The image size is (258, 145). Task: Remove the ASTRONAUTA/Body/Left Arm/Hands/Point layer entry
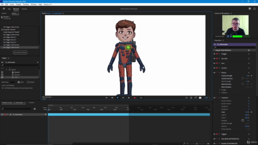tap(2, 88)
